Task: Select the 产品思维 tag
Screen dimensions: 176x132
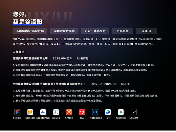Action: click(x=123, y=31)
